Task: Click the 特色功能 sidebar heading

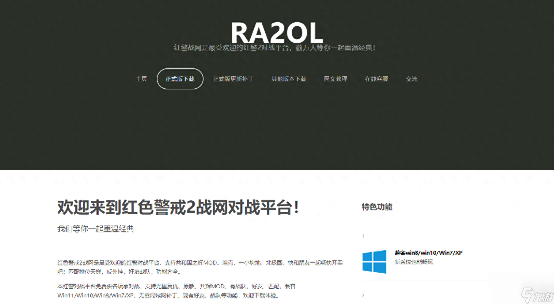Action: pos(377,207)
